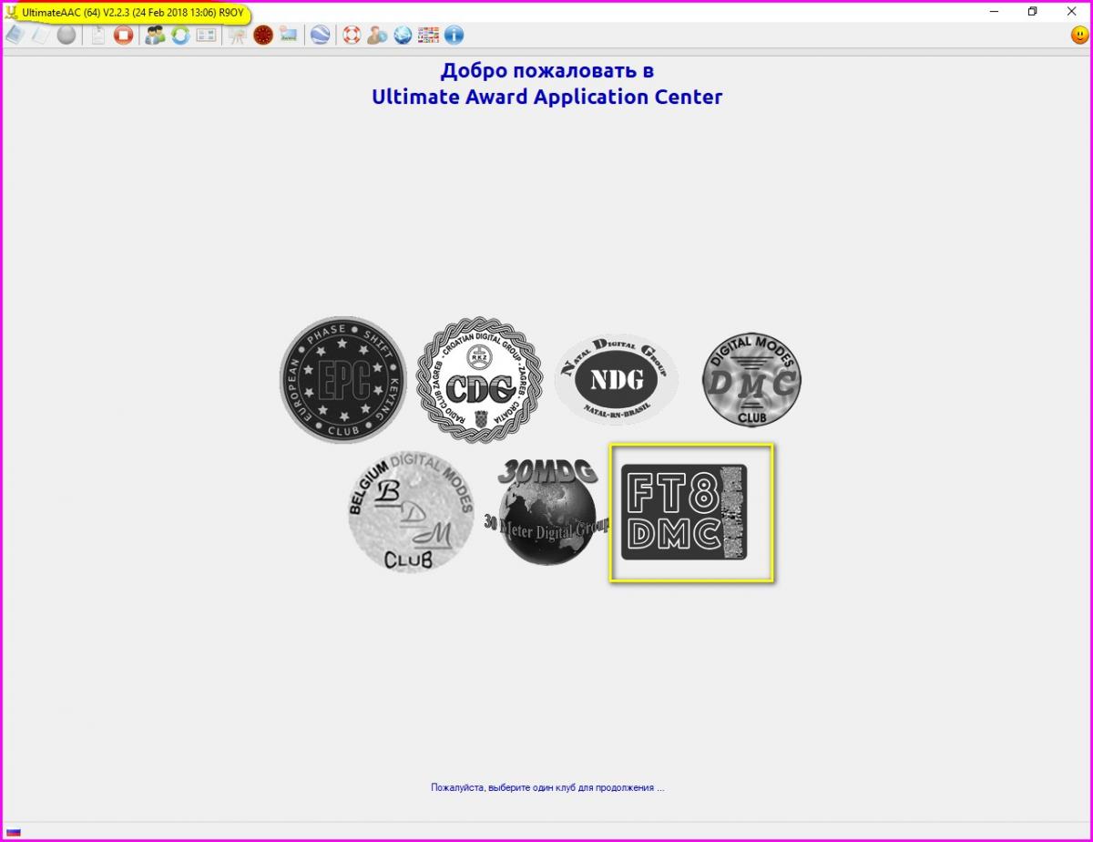Click the smiley face icon at top right
This screenshot has width=1093, height=842.
coord(1079,36)
